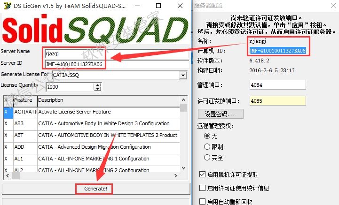This screenshot has height=205, width=339.
Task: Close the 服务器配置 dialog
Action: pos(333,6)
